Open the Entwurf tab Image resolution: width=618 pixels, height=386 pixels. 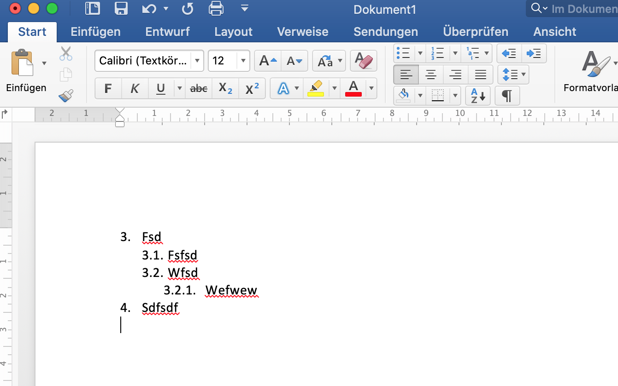tap(168, 32)
